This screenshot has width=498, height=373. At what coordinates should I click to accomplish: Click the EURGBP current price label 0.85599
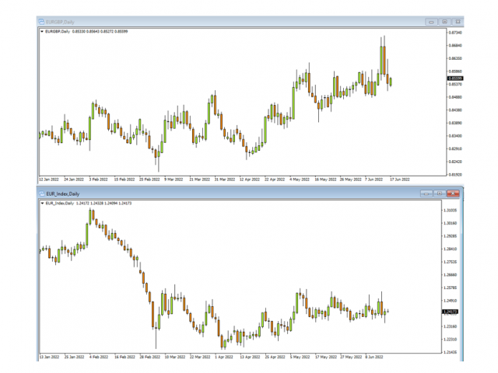tap(454, 78)
